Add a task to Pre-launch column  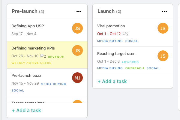[x=26, y=110]
